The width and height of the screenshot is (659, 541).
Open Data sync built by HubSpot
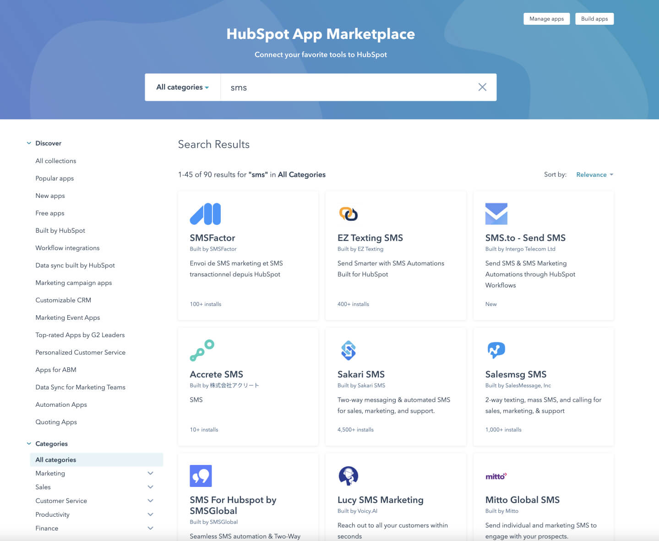click(x=75, y=265)
